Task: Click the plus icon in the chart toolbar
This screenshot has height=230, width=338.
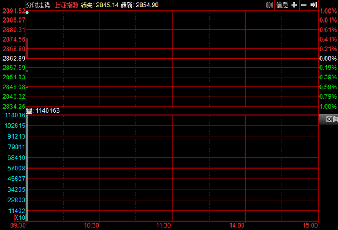Action: [x=295, y=5]
